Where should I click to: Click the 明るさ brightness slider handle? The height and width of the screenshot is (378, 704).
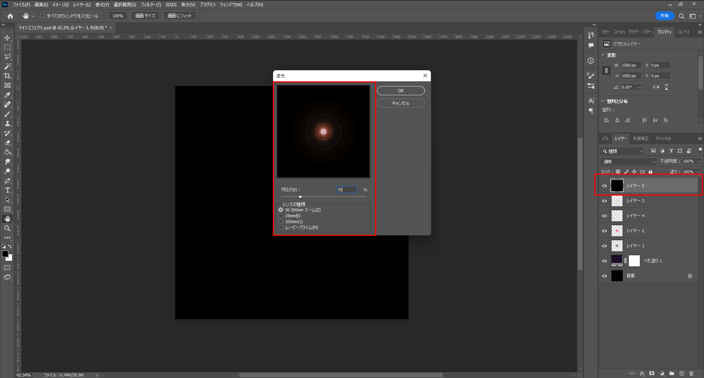(x=300, y=197)
